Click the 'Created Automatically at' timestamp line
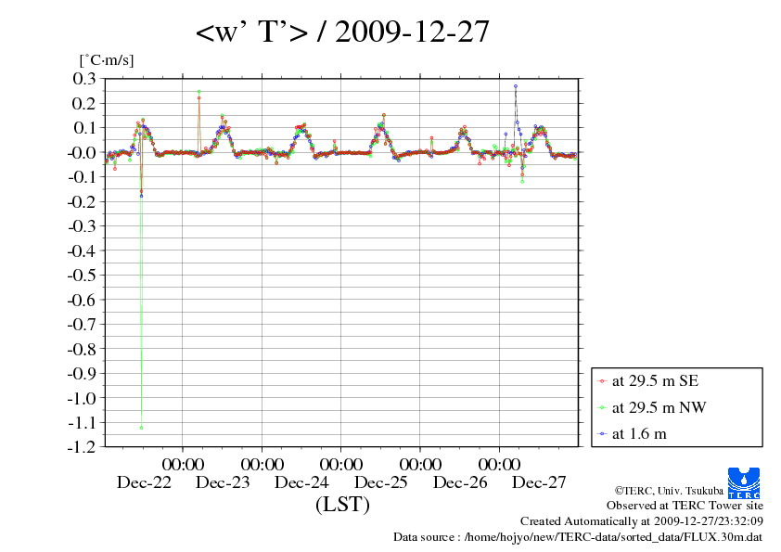This screenshot has width=781, height=552. [x=642, y=521]
